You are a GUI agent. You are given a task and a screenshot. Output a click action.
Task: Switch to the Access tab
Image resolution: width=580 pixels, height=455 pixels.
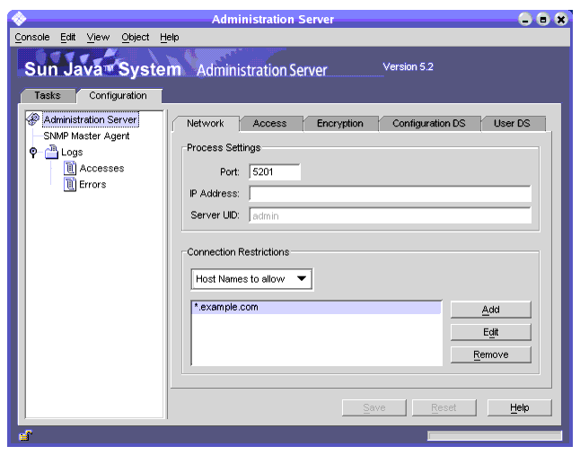tap(270, 124)
